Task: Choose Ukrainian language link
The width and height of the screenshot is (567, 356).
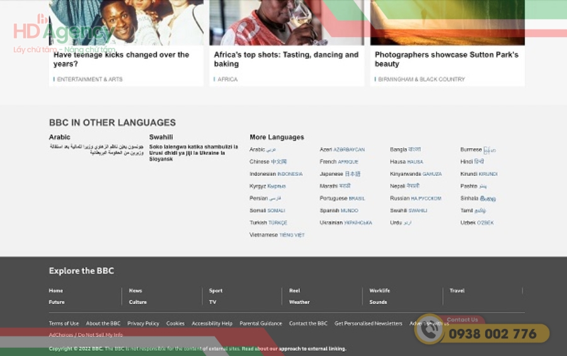Action: pos(346,223)
